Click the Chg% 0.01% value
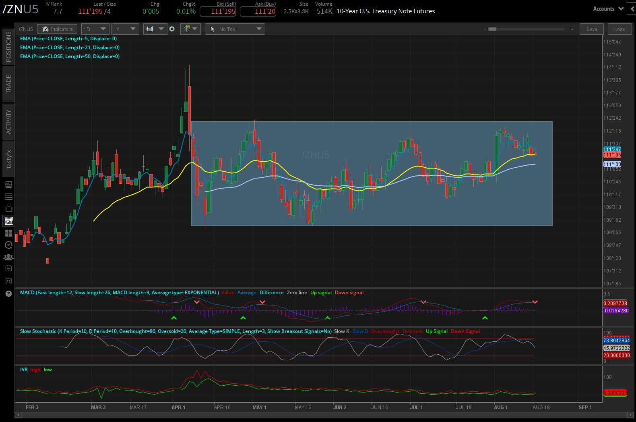 (186, 11)
